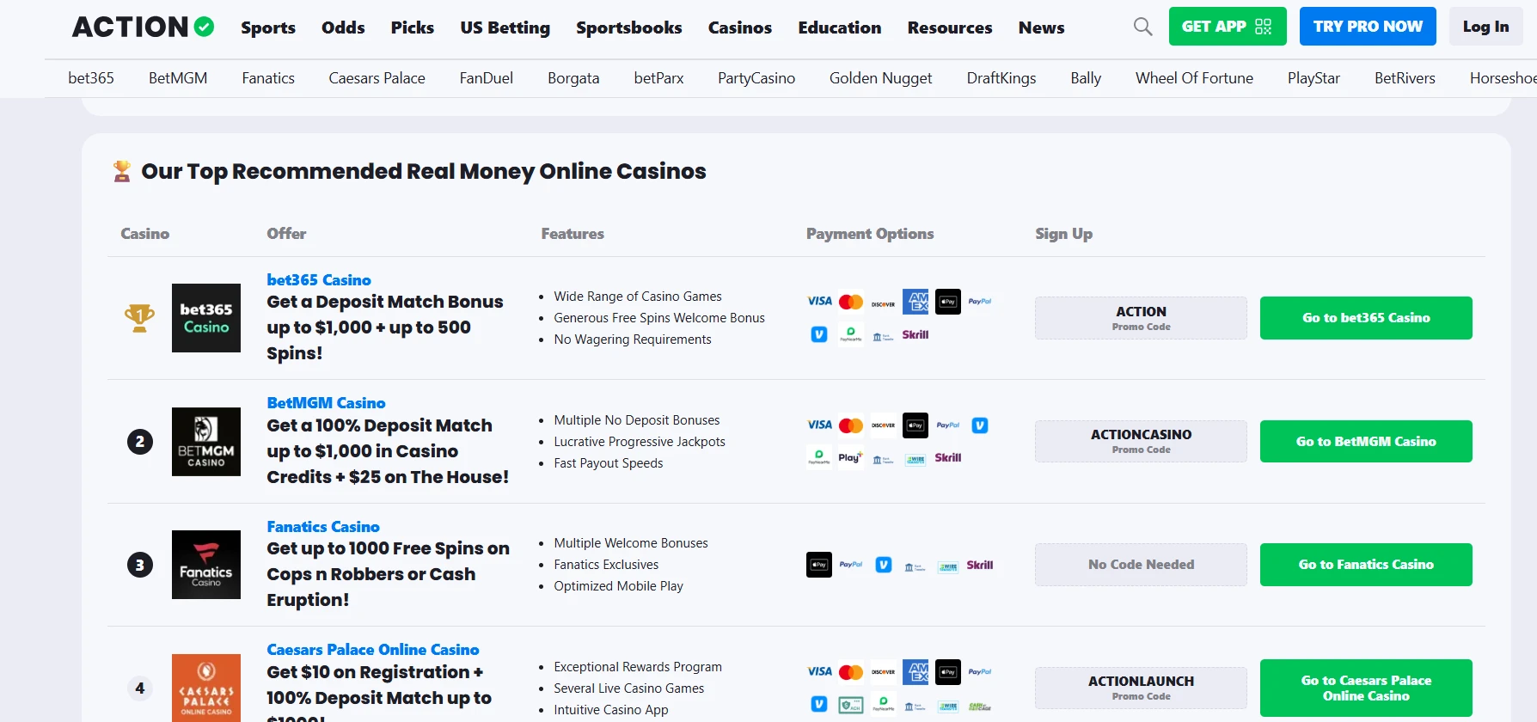The image size is (1537, 722).
Task: Click the Visa icon in bet365 row
Action: coord(819,302)
